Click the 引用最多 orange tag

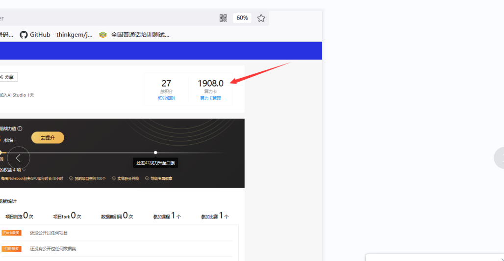pyautogui.click(x=11, y=249)
